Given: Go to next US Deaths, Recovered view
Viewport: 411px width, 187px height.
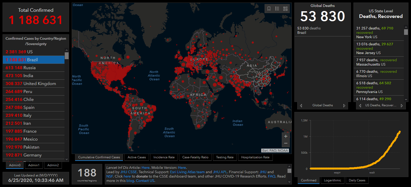Looking at the screenshot, I should point(402,106).
